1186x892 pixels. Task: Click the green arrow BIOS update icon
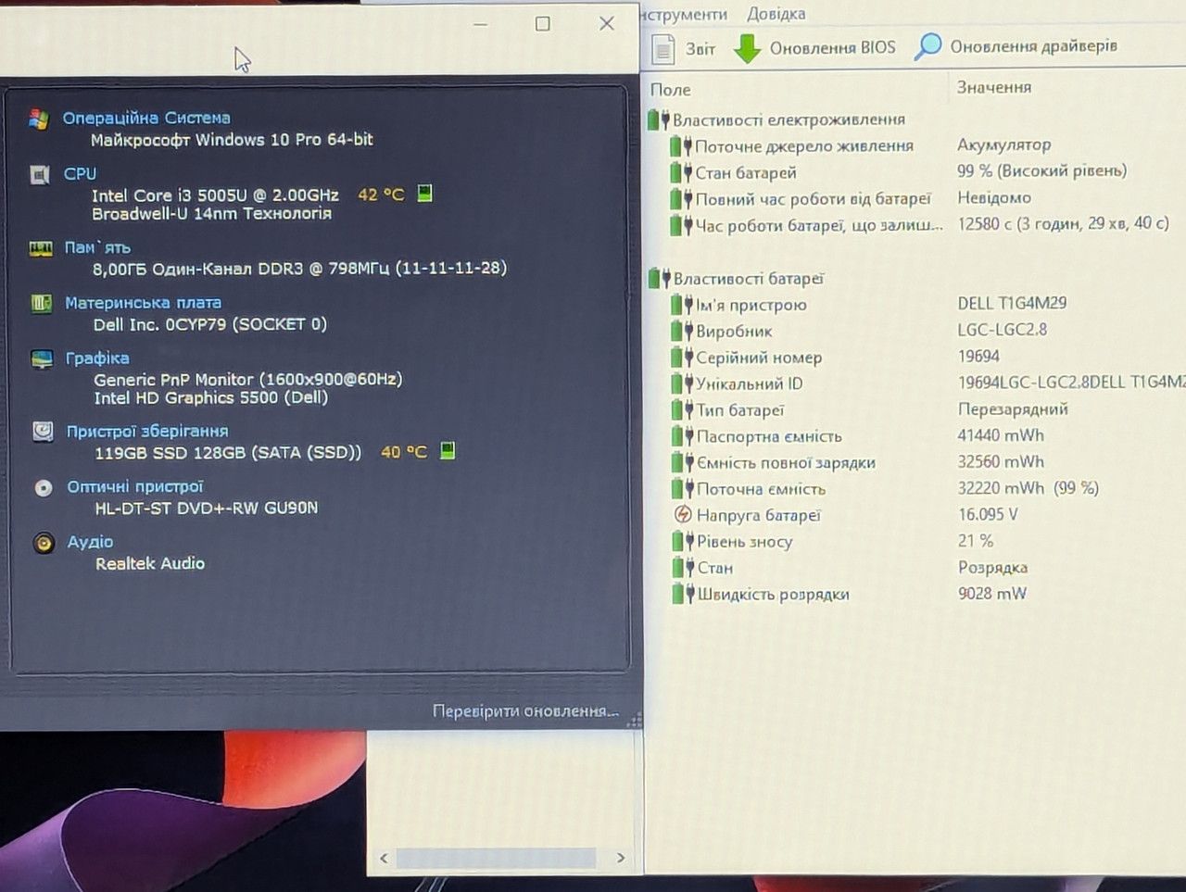pos(747,48)
